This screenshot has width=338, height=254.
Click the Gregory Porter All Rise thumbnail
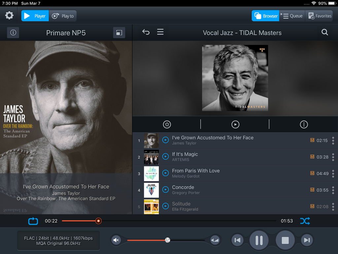[x=151, y=190]
